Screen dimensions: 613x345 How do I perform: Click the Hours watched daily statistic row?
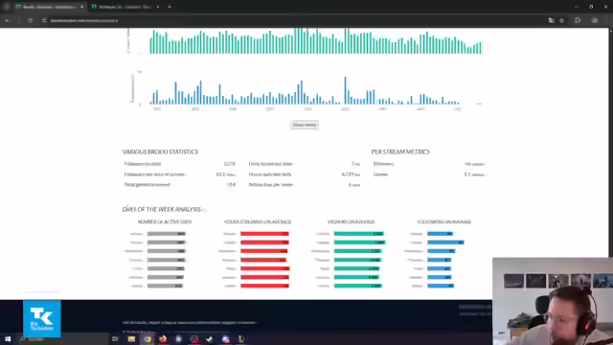pyautogui.click(x=305, y=174)
